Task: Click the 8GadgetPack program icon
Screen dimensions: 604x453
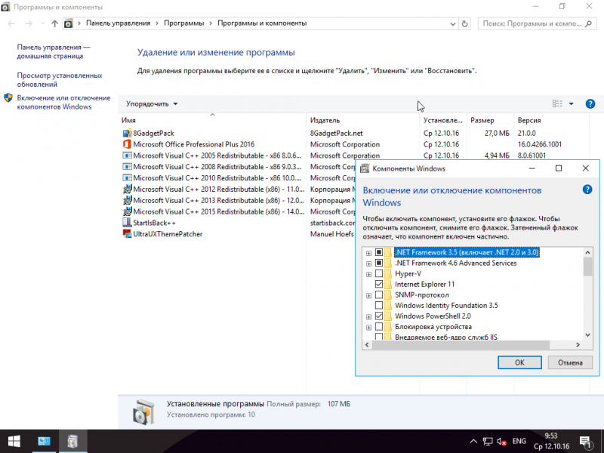Action: pos(127,134)
